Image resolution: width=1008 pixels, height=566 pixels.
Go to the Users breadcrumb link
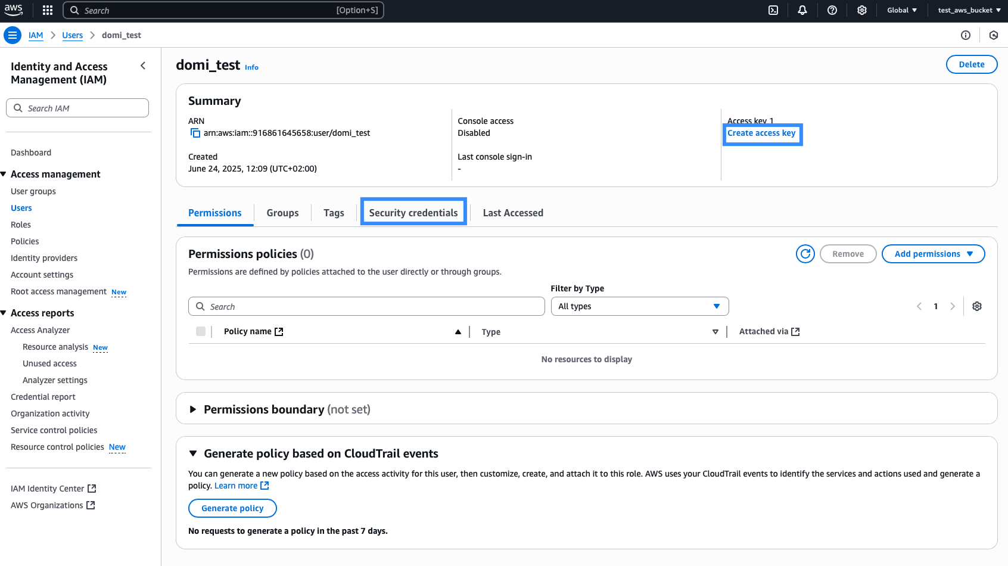73,35
